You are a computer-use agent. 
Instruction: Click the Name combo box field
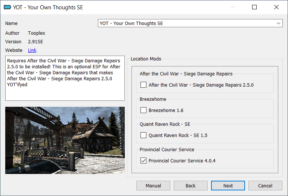click(x=190, y=23)
